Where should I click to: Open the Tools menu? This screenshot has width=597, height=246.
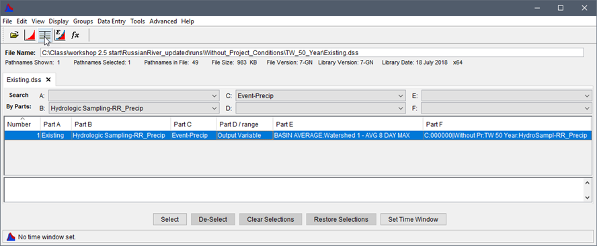click(x=137, y=22)
